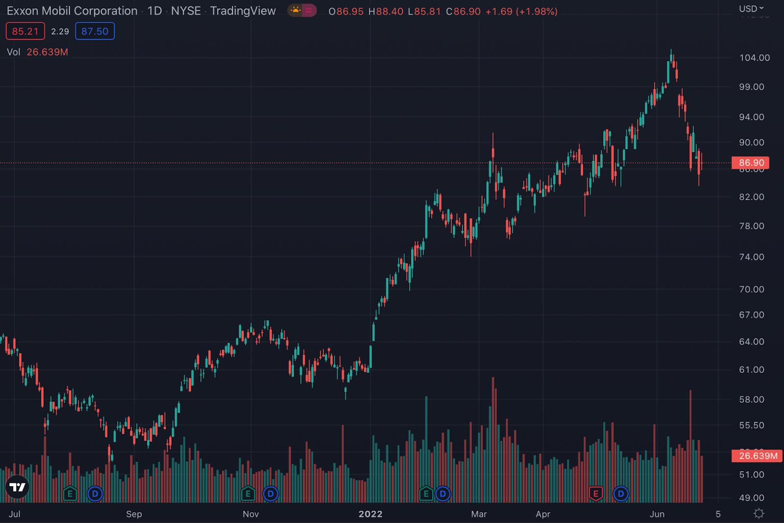Click the 87.50 buy price button

click(x=95, y=31)
